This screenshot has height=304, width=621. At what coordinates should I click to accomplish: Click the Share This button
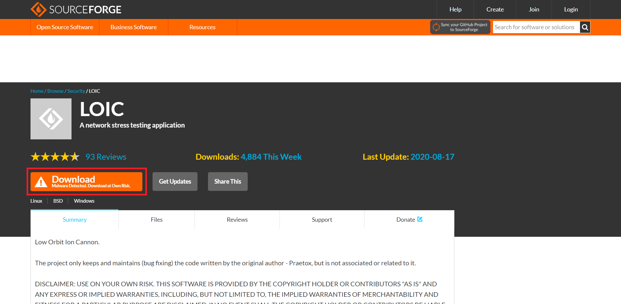click(x=228, y=182)
